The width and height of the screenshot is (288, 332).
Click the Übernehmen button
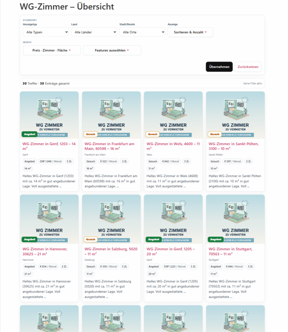coord(219,67)
